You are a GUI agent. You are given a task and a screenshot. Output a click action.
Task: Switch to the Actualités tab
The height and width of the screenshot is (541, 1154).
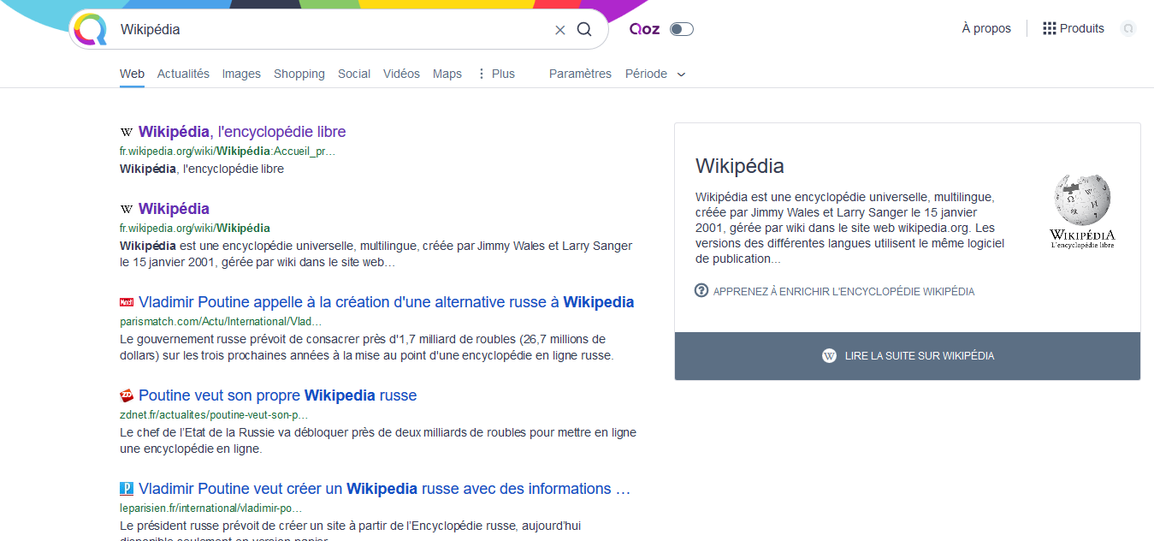pos(183,74)
